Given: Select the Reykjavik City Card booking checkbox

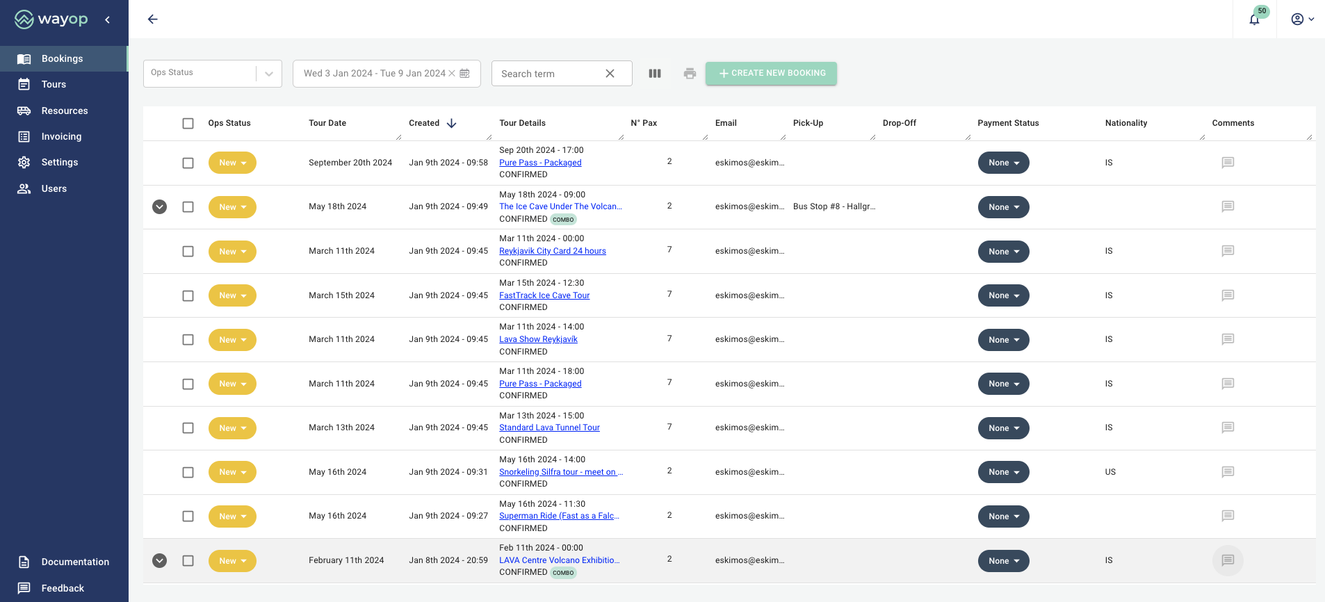Looking at the screenshot, I should 188,252.
